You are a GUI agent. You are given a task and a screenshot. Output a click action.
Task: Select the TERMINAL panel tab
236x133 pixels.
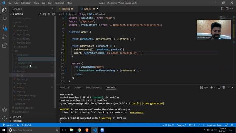point(111,88)
